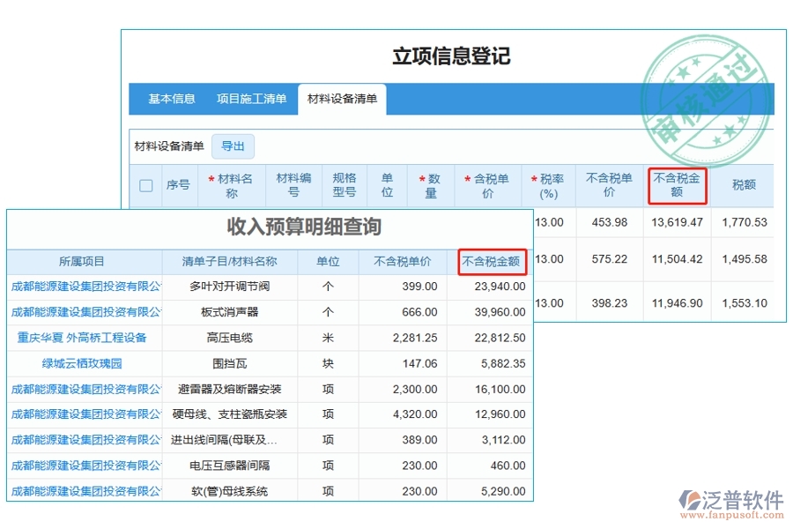Screen dimensions: 793x529
Task: Click the 材料编号 column header
Action: pos(292,185)
